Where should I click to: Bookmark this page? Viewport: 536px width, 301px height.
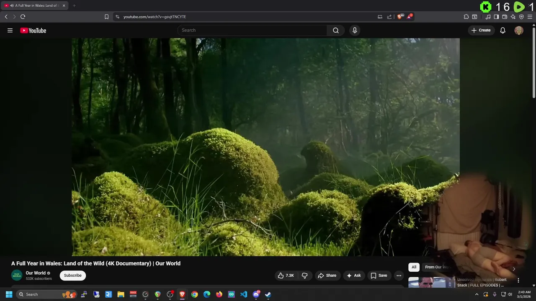coord(106,17)
